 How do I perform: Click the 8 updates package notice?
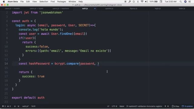(x=187, y=106)
